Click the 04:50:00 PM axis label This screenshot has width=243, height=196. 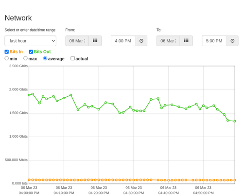pos(203,193)
